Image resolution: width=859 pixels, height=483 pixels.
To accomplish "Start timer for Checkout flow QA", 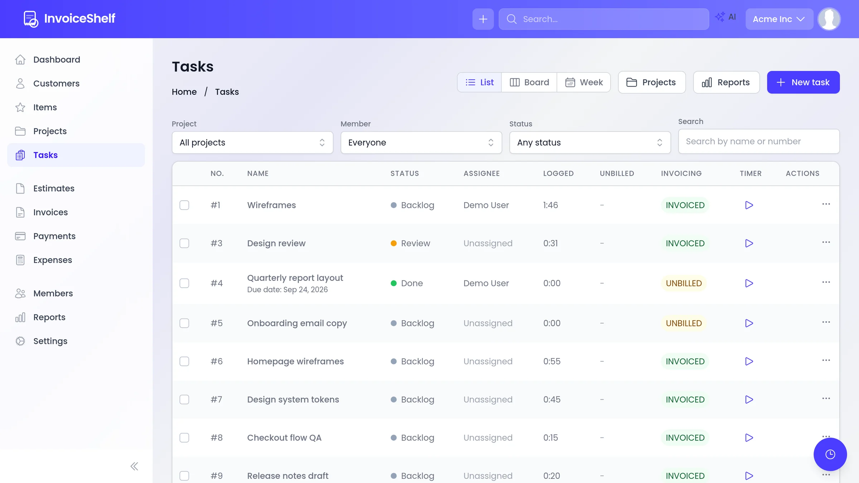I will [x=749, y=438].
